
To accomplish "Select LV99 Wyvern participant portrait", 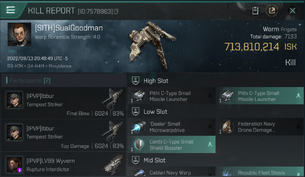I will (x=14, y=165).
